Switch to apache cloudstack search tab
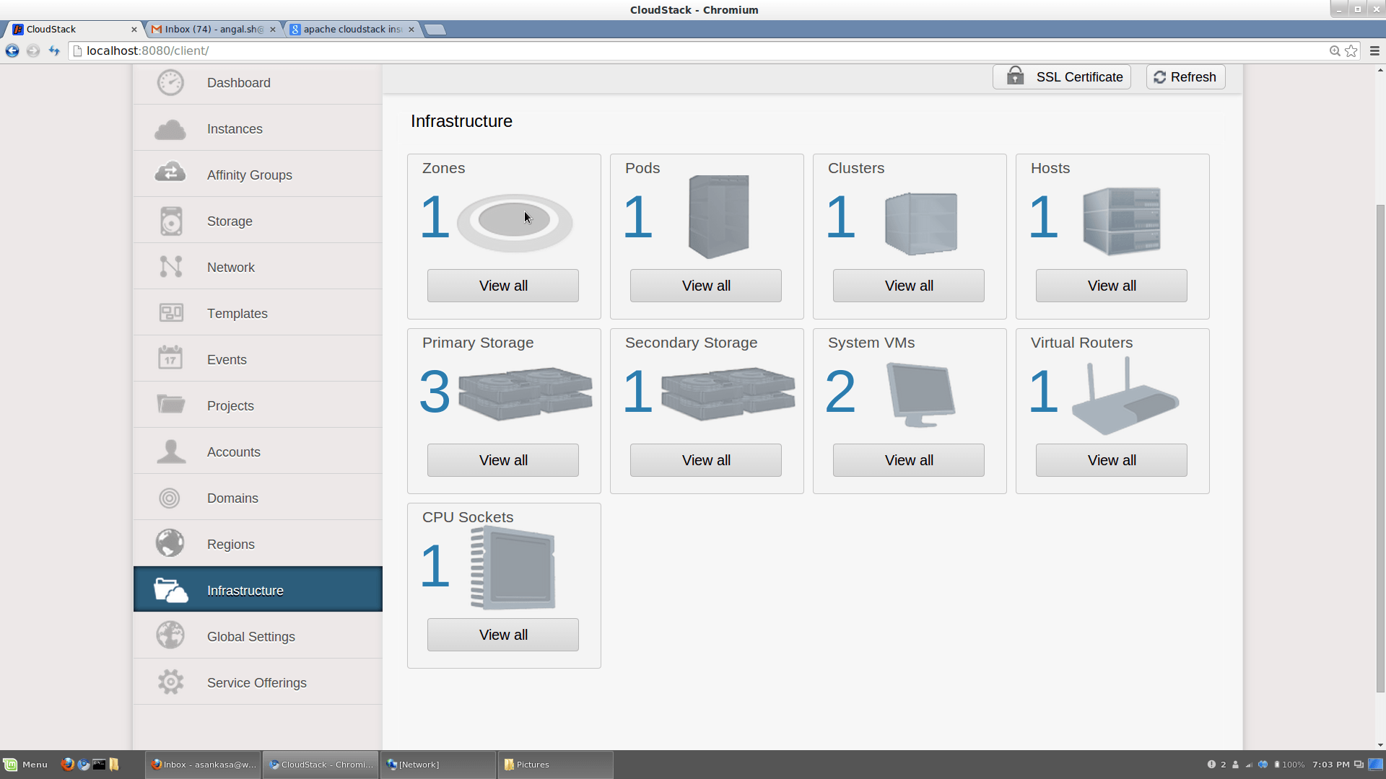Screen dimensions: 1386x779 (x=352, y=29)
